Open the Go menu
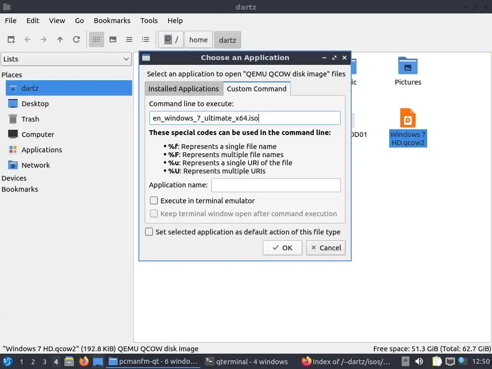This screenshot has height=369, width=492. tap(79, 21)
